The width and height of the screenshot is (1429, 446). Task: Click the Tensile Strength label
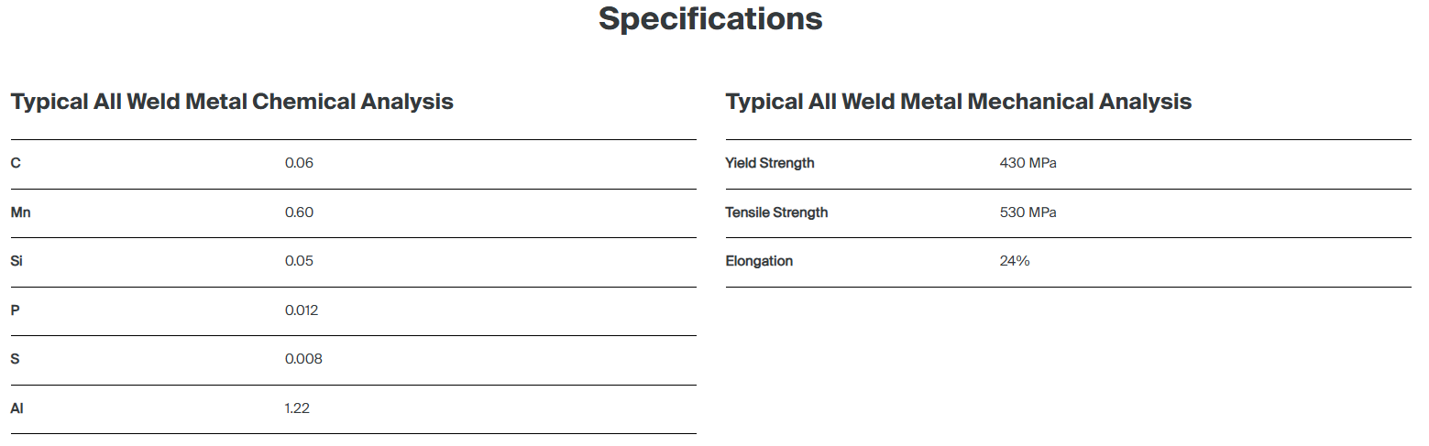[775, 212]
